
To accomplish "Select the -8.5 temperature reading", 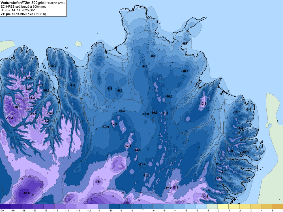I will (x=153, y=56).
